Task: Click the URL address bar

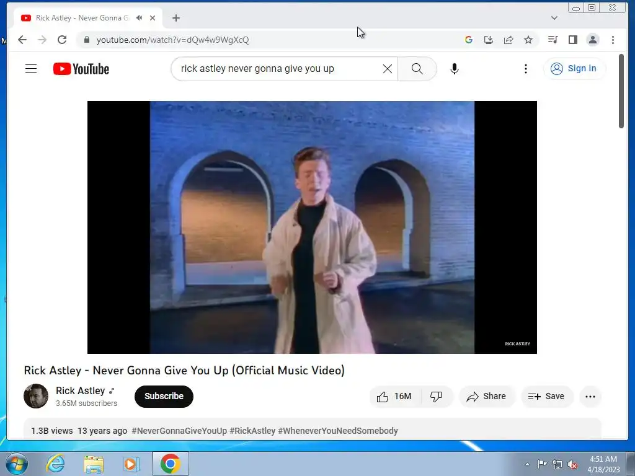Action: [267, 40]
